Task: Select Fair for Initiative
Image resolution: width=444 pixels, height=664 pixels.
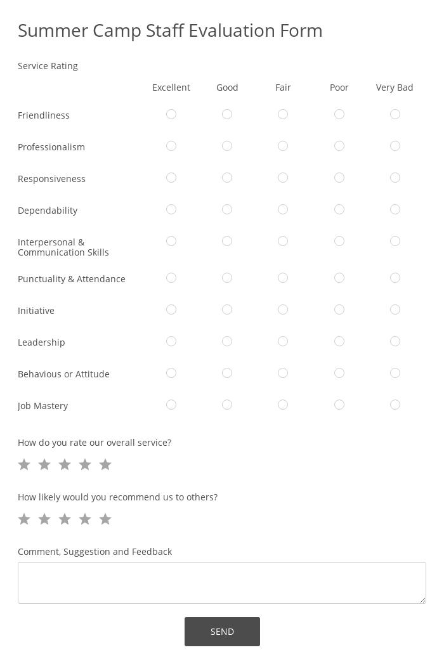Action: [x=283, y=309]
